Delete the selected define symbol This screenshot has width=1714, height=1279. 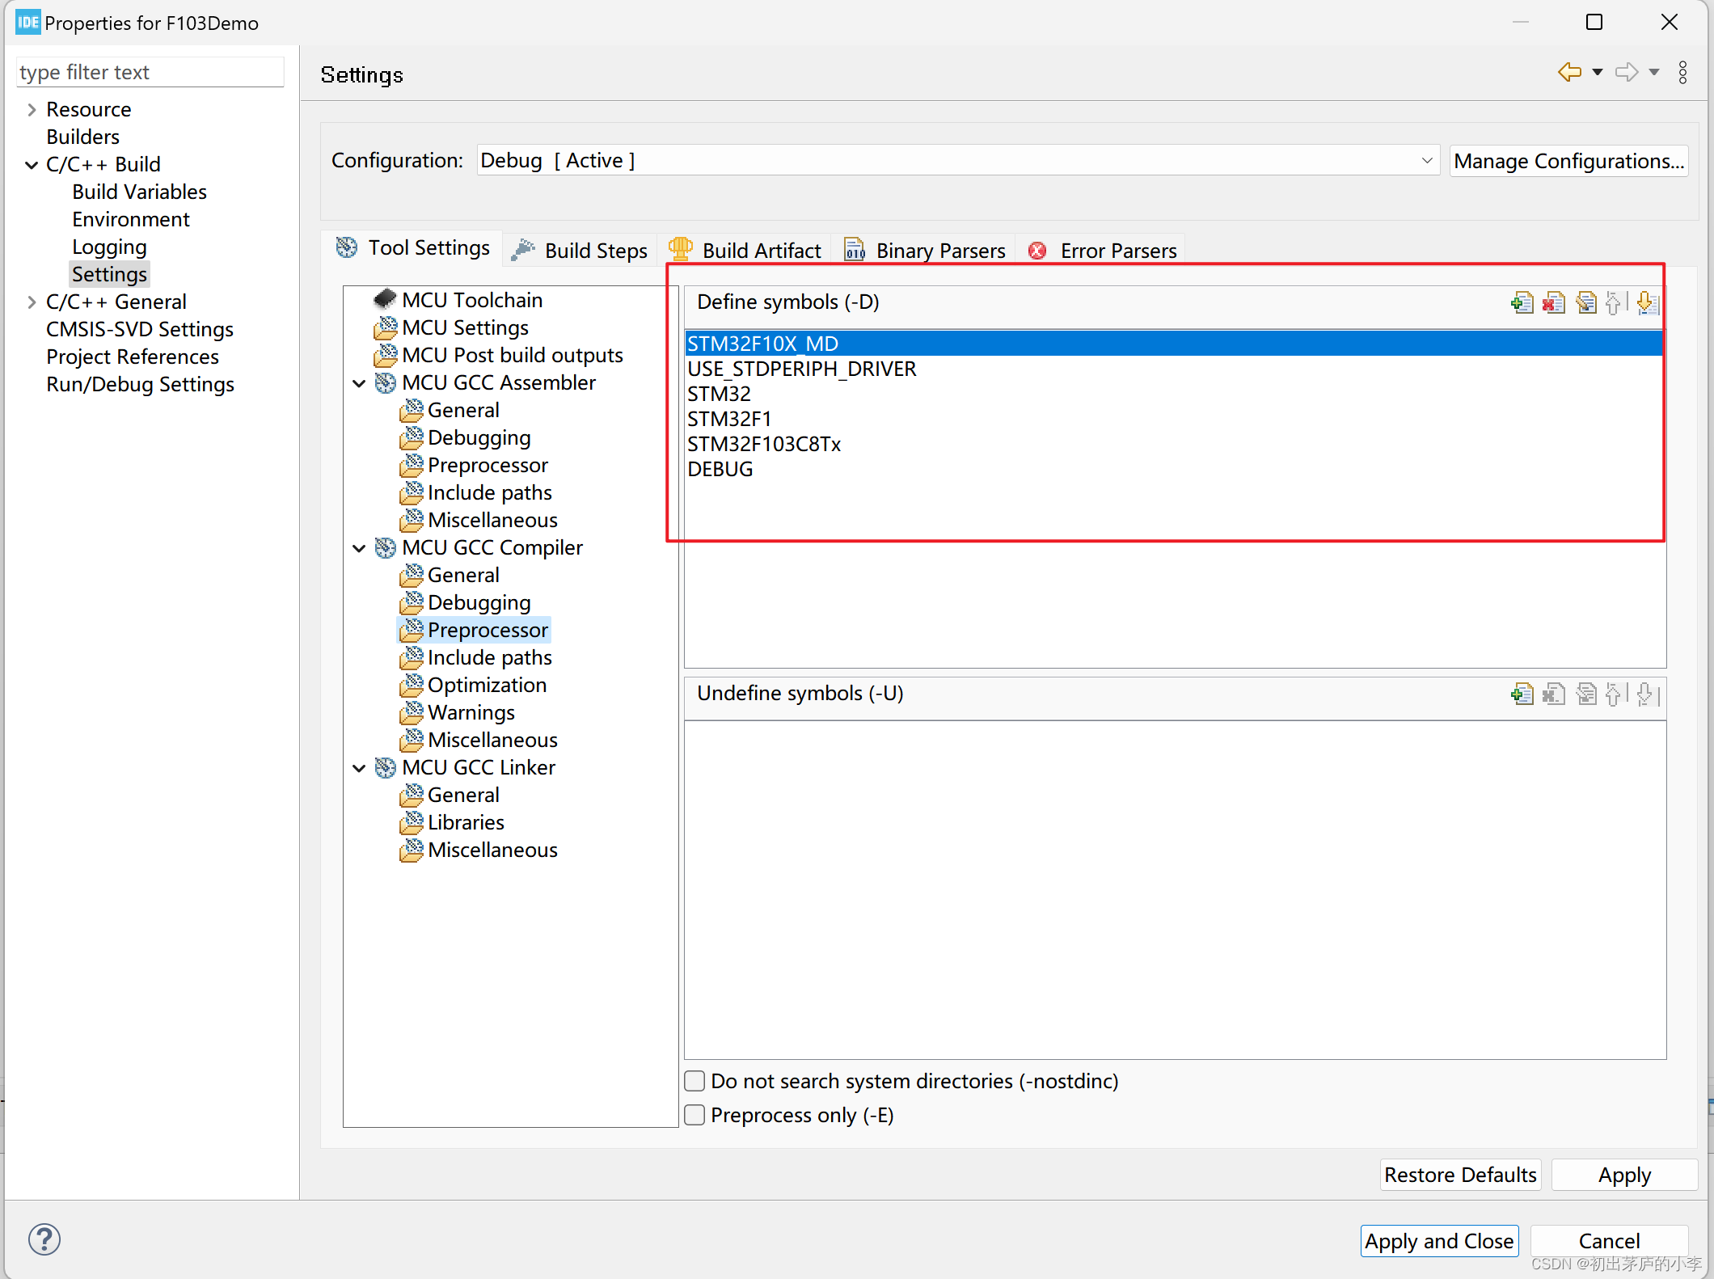point(1554,302)
